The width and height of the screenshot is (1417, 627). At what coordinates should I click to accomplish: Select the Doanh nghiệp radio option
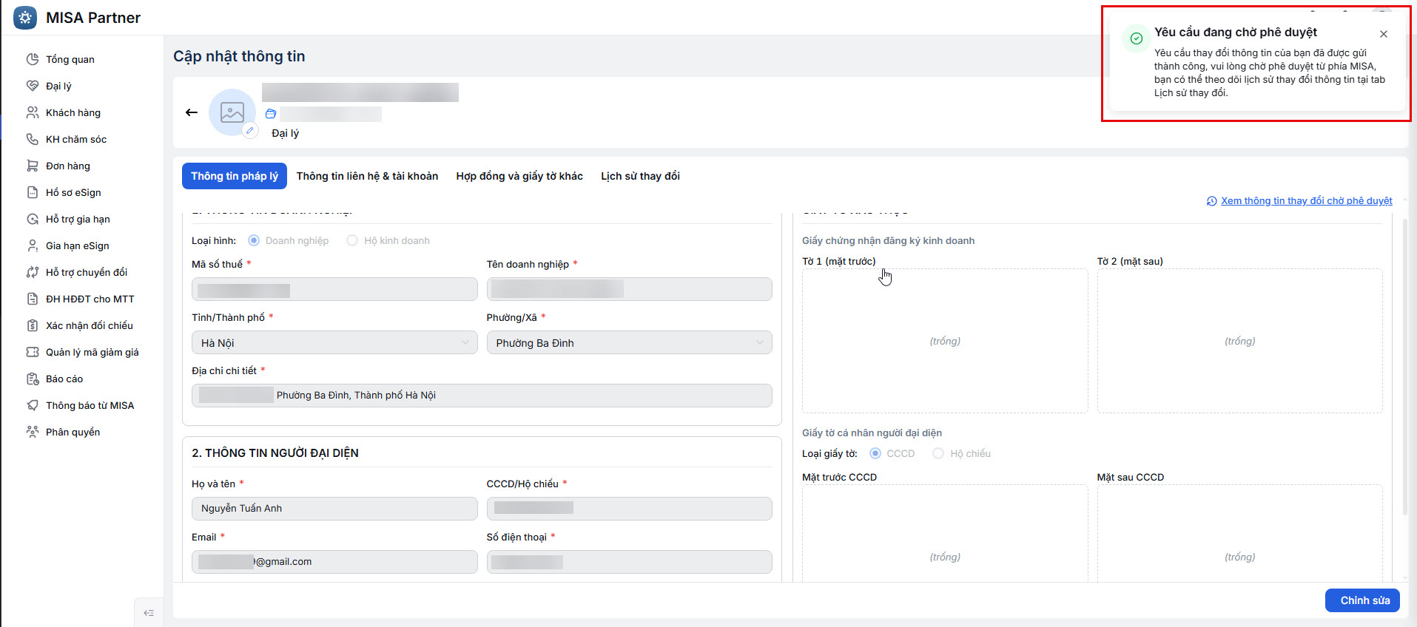254,240
